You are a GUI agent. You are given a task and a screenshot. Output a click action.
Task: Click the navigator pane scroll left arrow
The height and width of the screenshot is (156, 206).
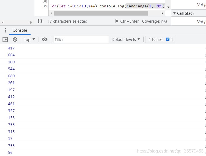[3, 22]
